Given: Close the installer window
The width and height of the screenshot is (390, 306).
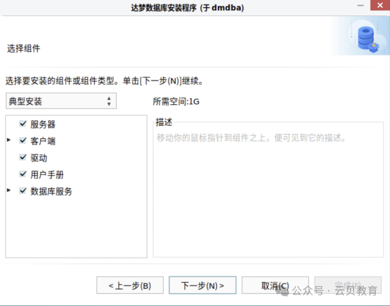Looking at the screenshot, I should (x=380, y=5).
